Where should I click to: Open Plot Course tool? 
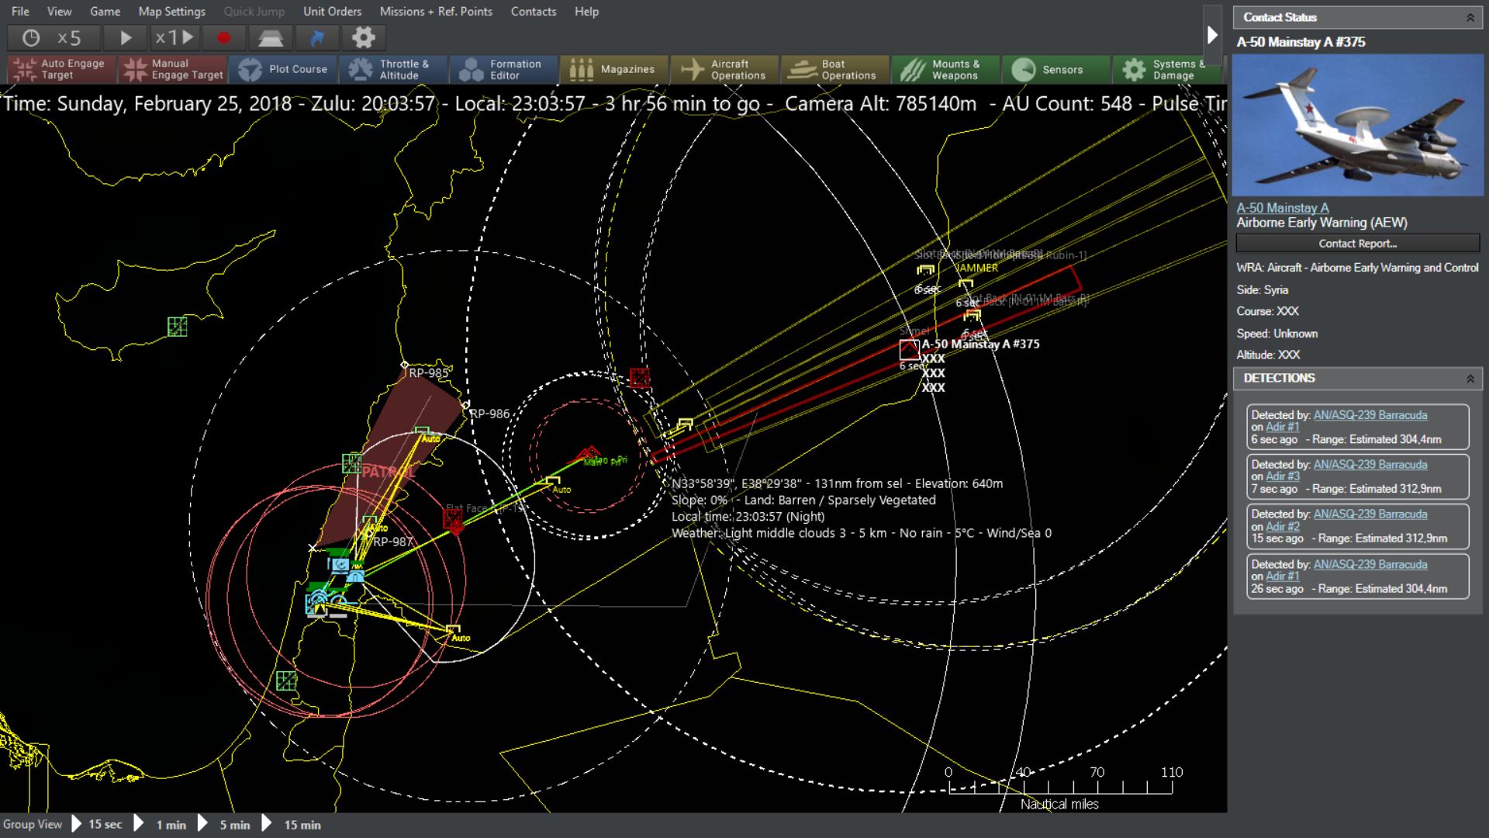[283, 69]
